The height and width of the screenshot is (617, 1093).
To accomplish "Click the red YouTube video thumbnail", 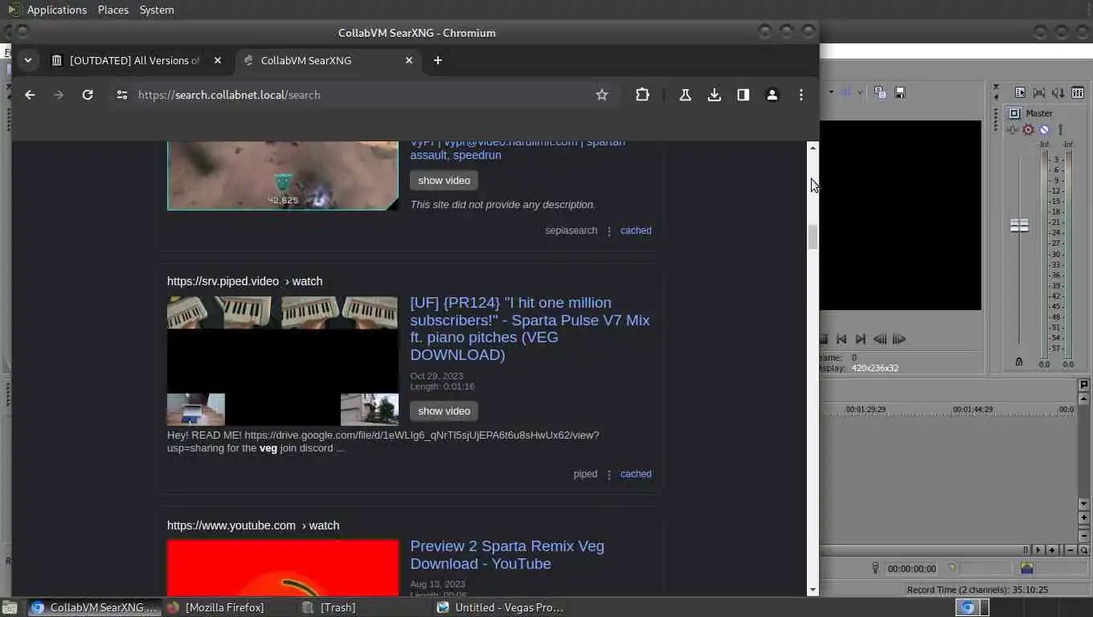I will (x=282, y=568).
